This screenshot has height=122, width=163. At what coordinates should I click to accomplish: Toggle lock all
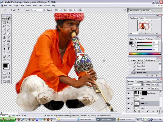point(142,88)
